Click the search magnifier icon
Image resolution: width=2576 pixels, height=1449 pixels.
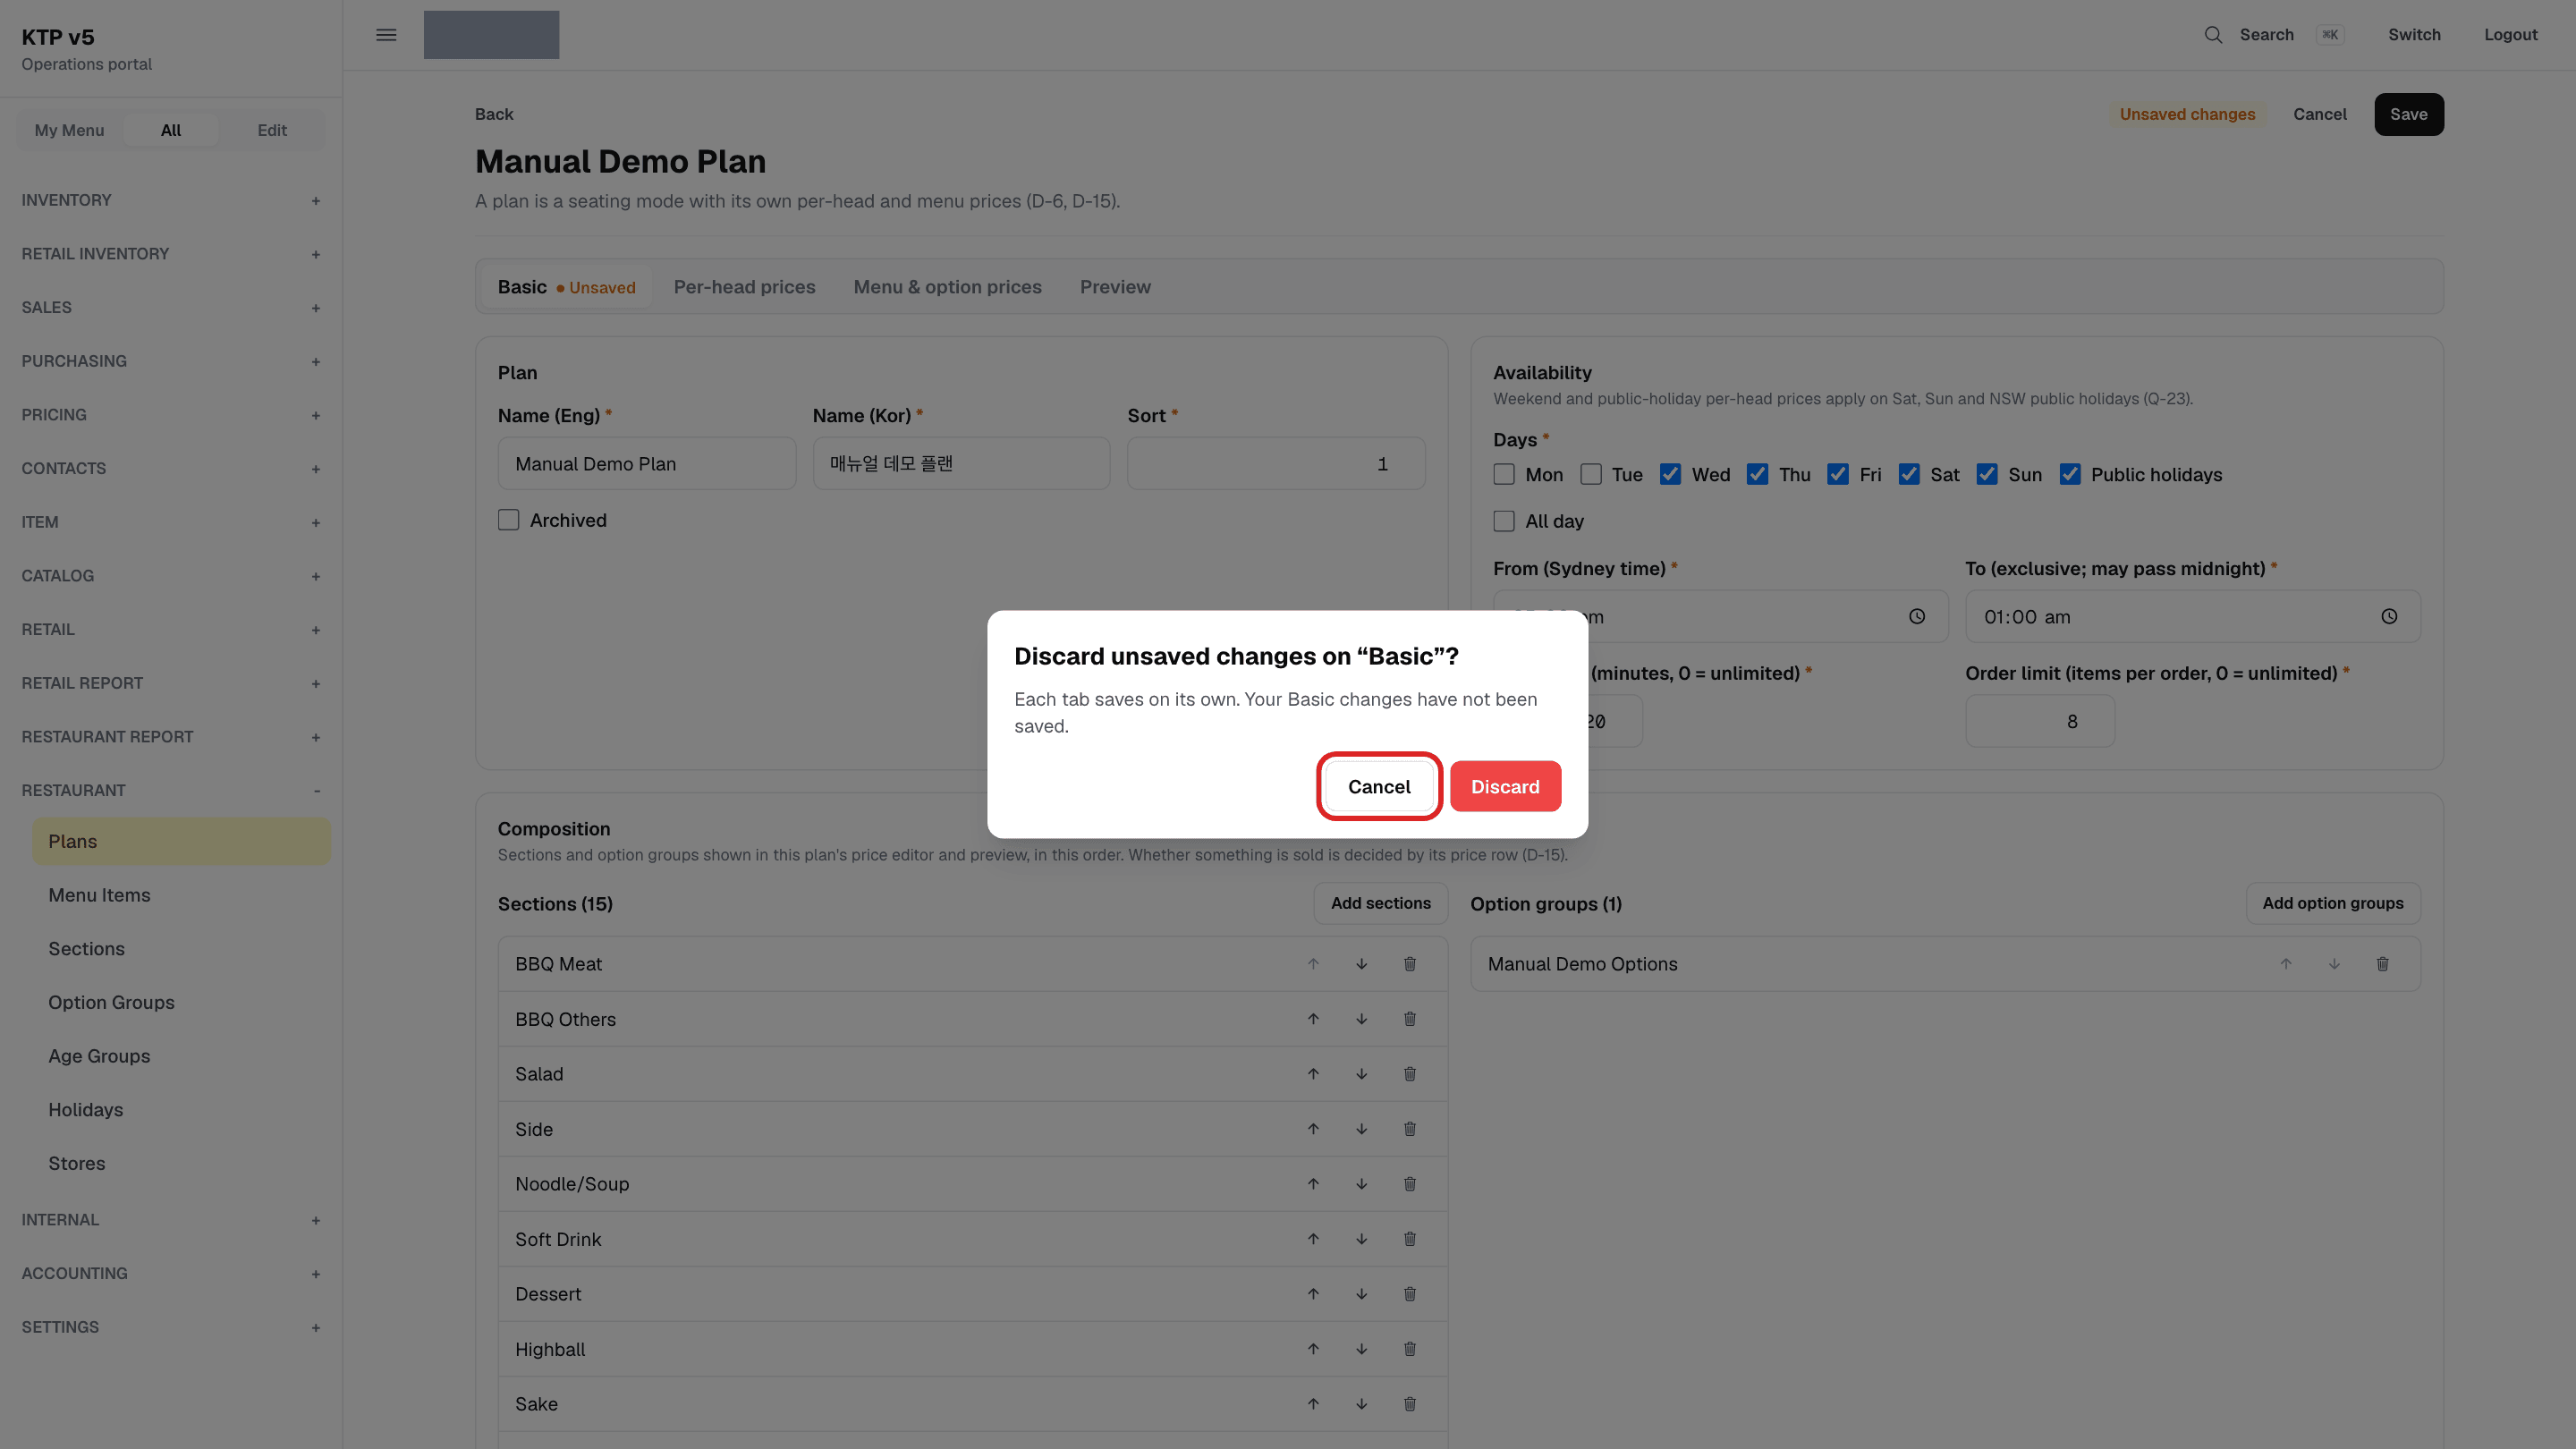pyautogui.click(x=2213, y=35)
